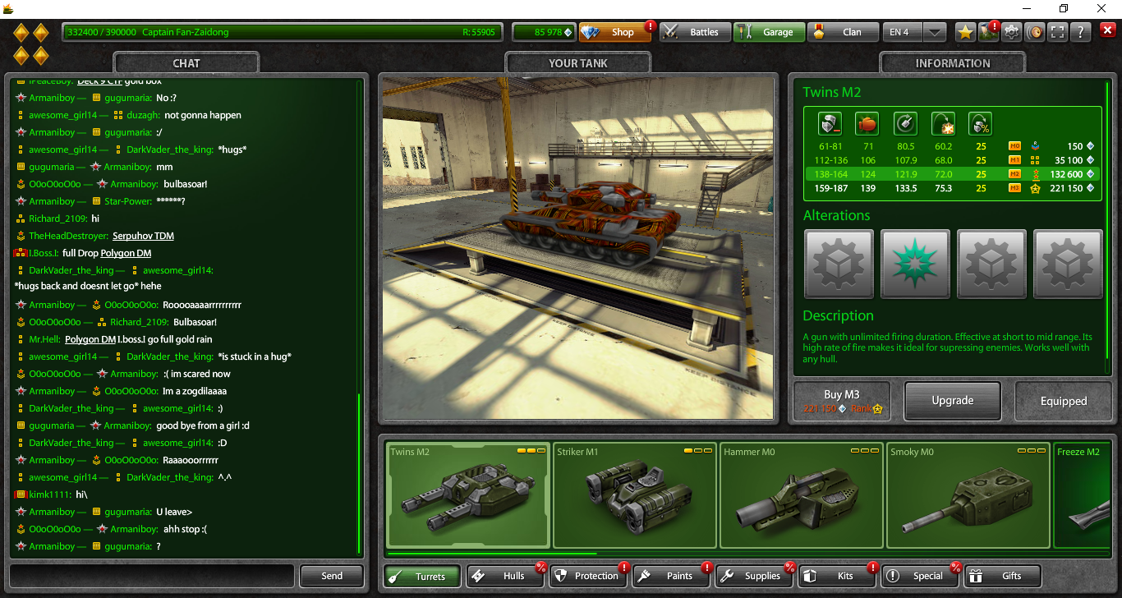This screenshot has width=1122, height=598.
Task: Click the chat message input field
Action: pos(152,576)
